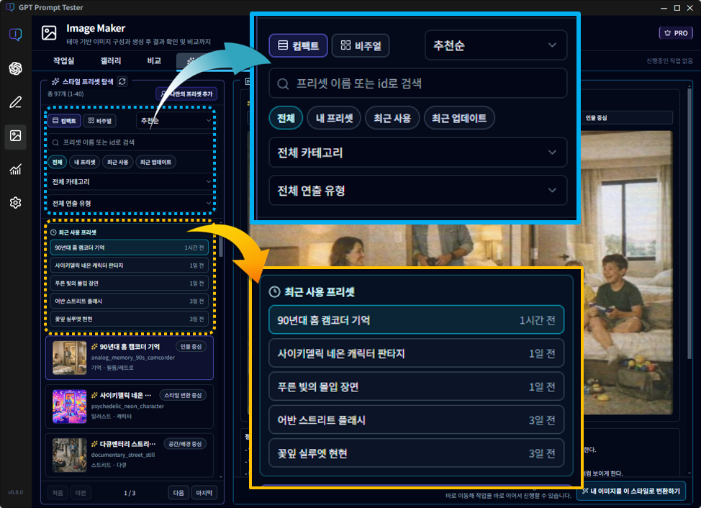
Task: Open the statistics chart icon in the sidebar
Action: (x=15, y=170)
